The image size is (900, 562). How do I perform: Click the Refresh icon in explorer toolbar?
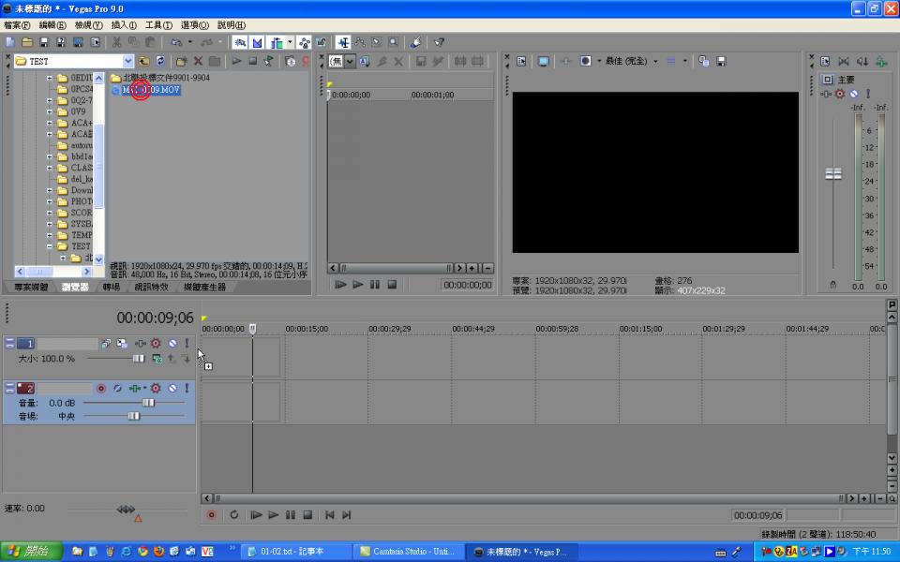tap(160, 61)
